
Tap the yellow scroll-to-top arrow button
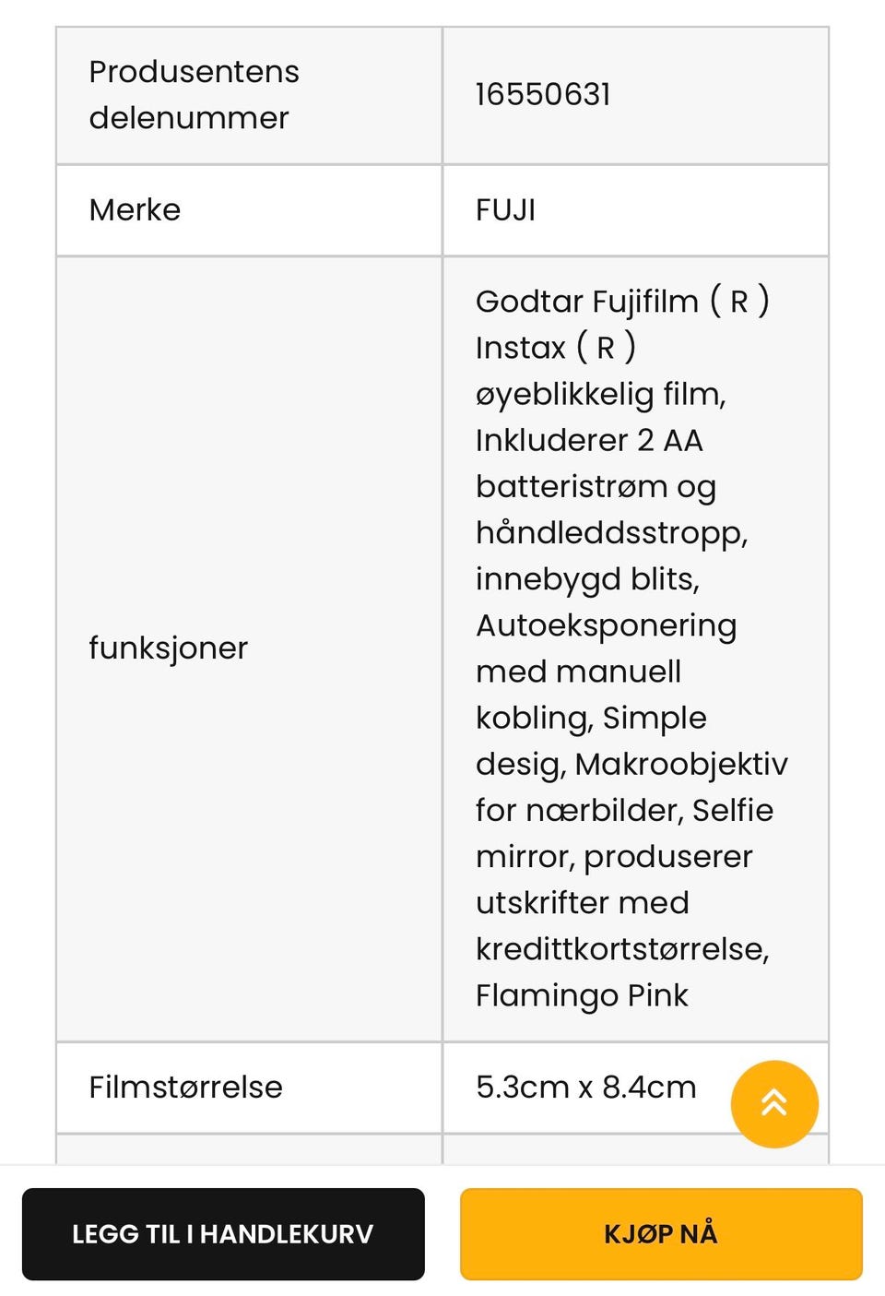coord(774,1103)
